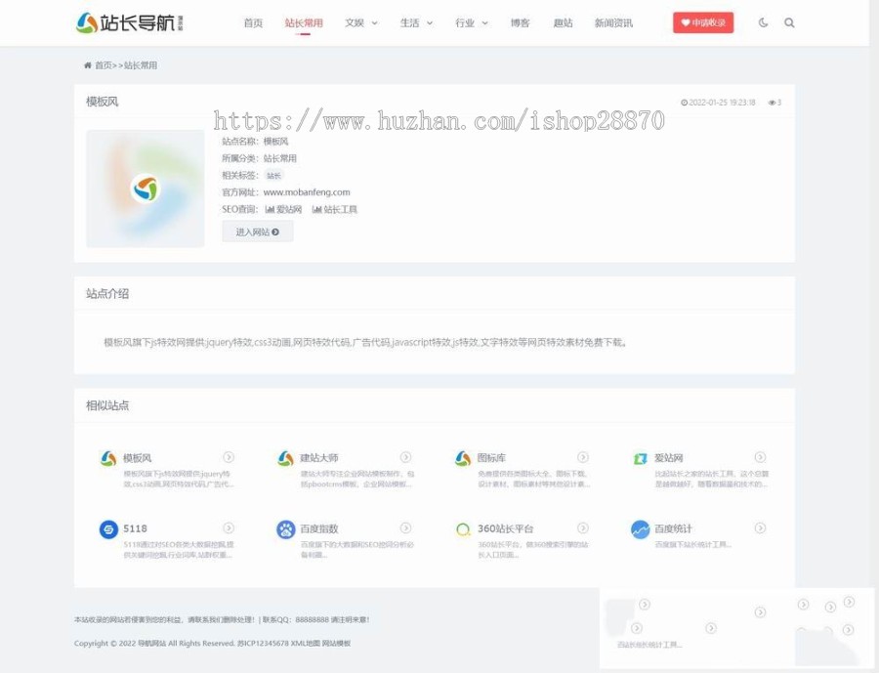Open 站长工具 SEO query link

pyautogui.click(x=340, y=209)
